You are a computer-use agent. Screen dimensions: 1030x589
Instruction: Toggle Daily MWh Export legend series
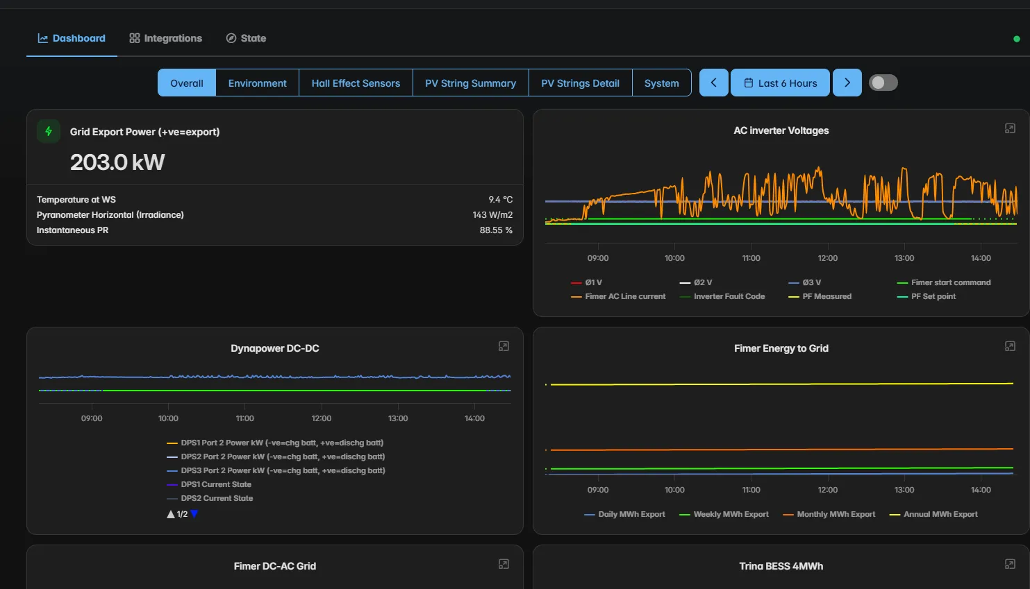[x=624, y=514]
